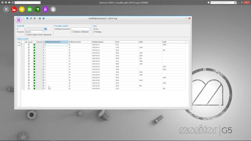
Task: Select the Kredit cell in row 17
Action: pos(174,89)
